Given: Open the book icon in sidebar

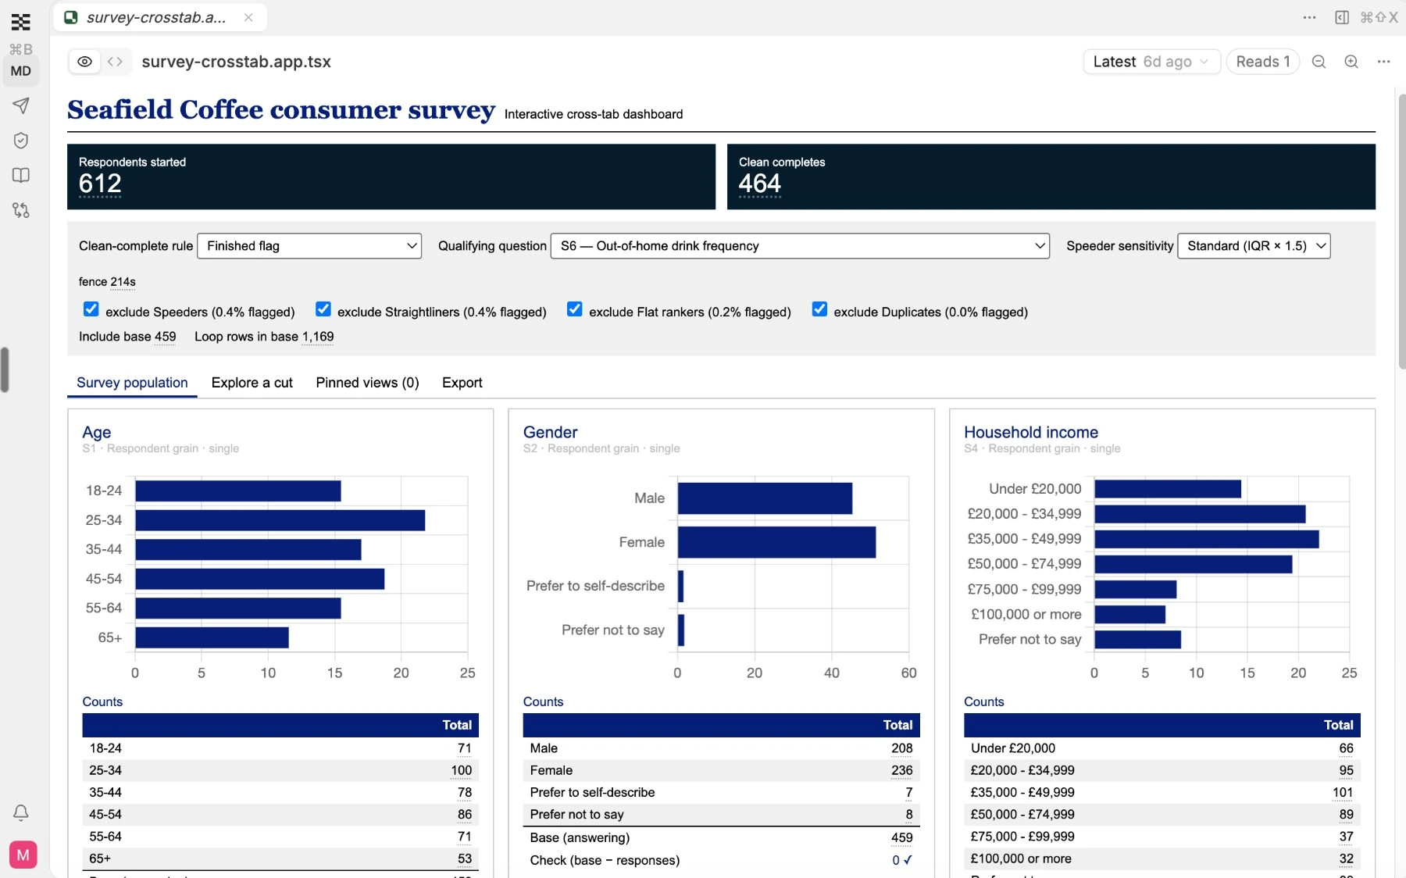Looking at the screenshot, I should [21, 175].
